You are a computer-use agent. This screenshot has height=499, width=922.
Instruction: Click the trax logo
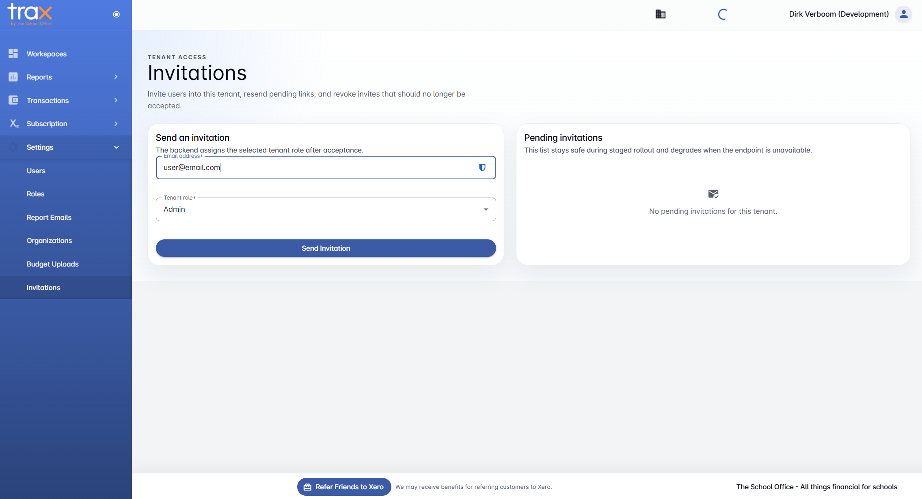pyautogui.click(x=30, y=14)
